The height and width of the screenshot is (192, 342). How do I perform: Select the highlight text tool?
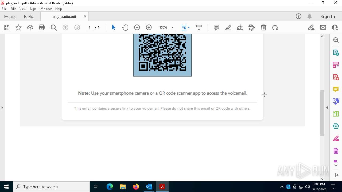point(228,27)
